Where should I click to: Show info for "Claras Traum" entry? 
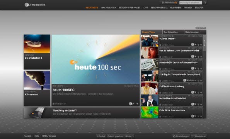198,45
